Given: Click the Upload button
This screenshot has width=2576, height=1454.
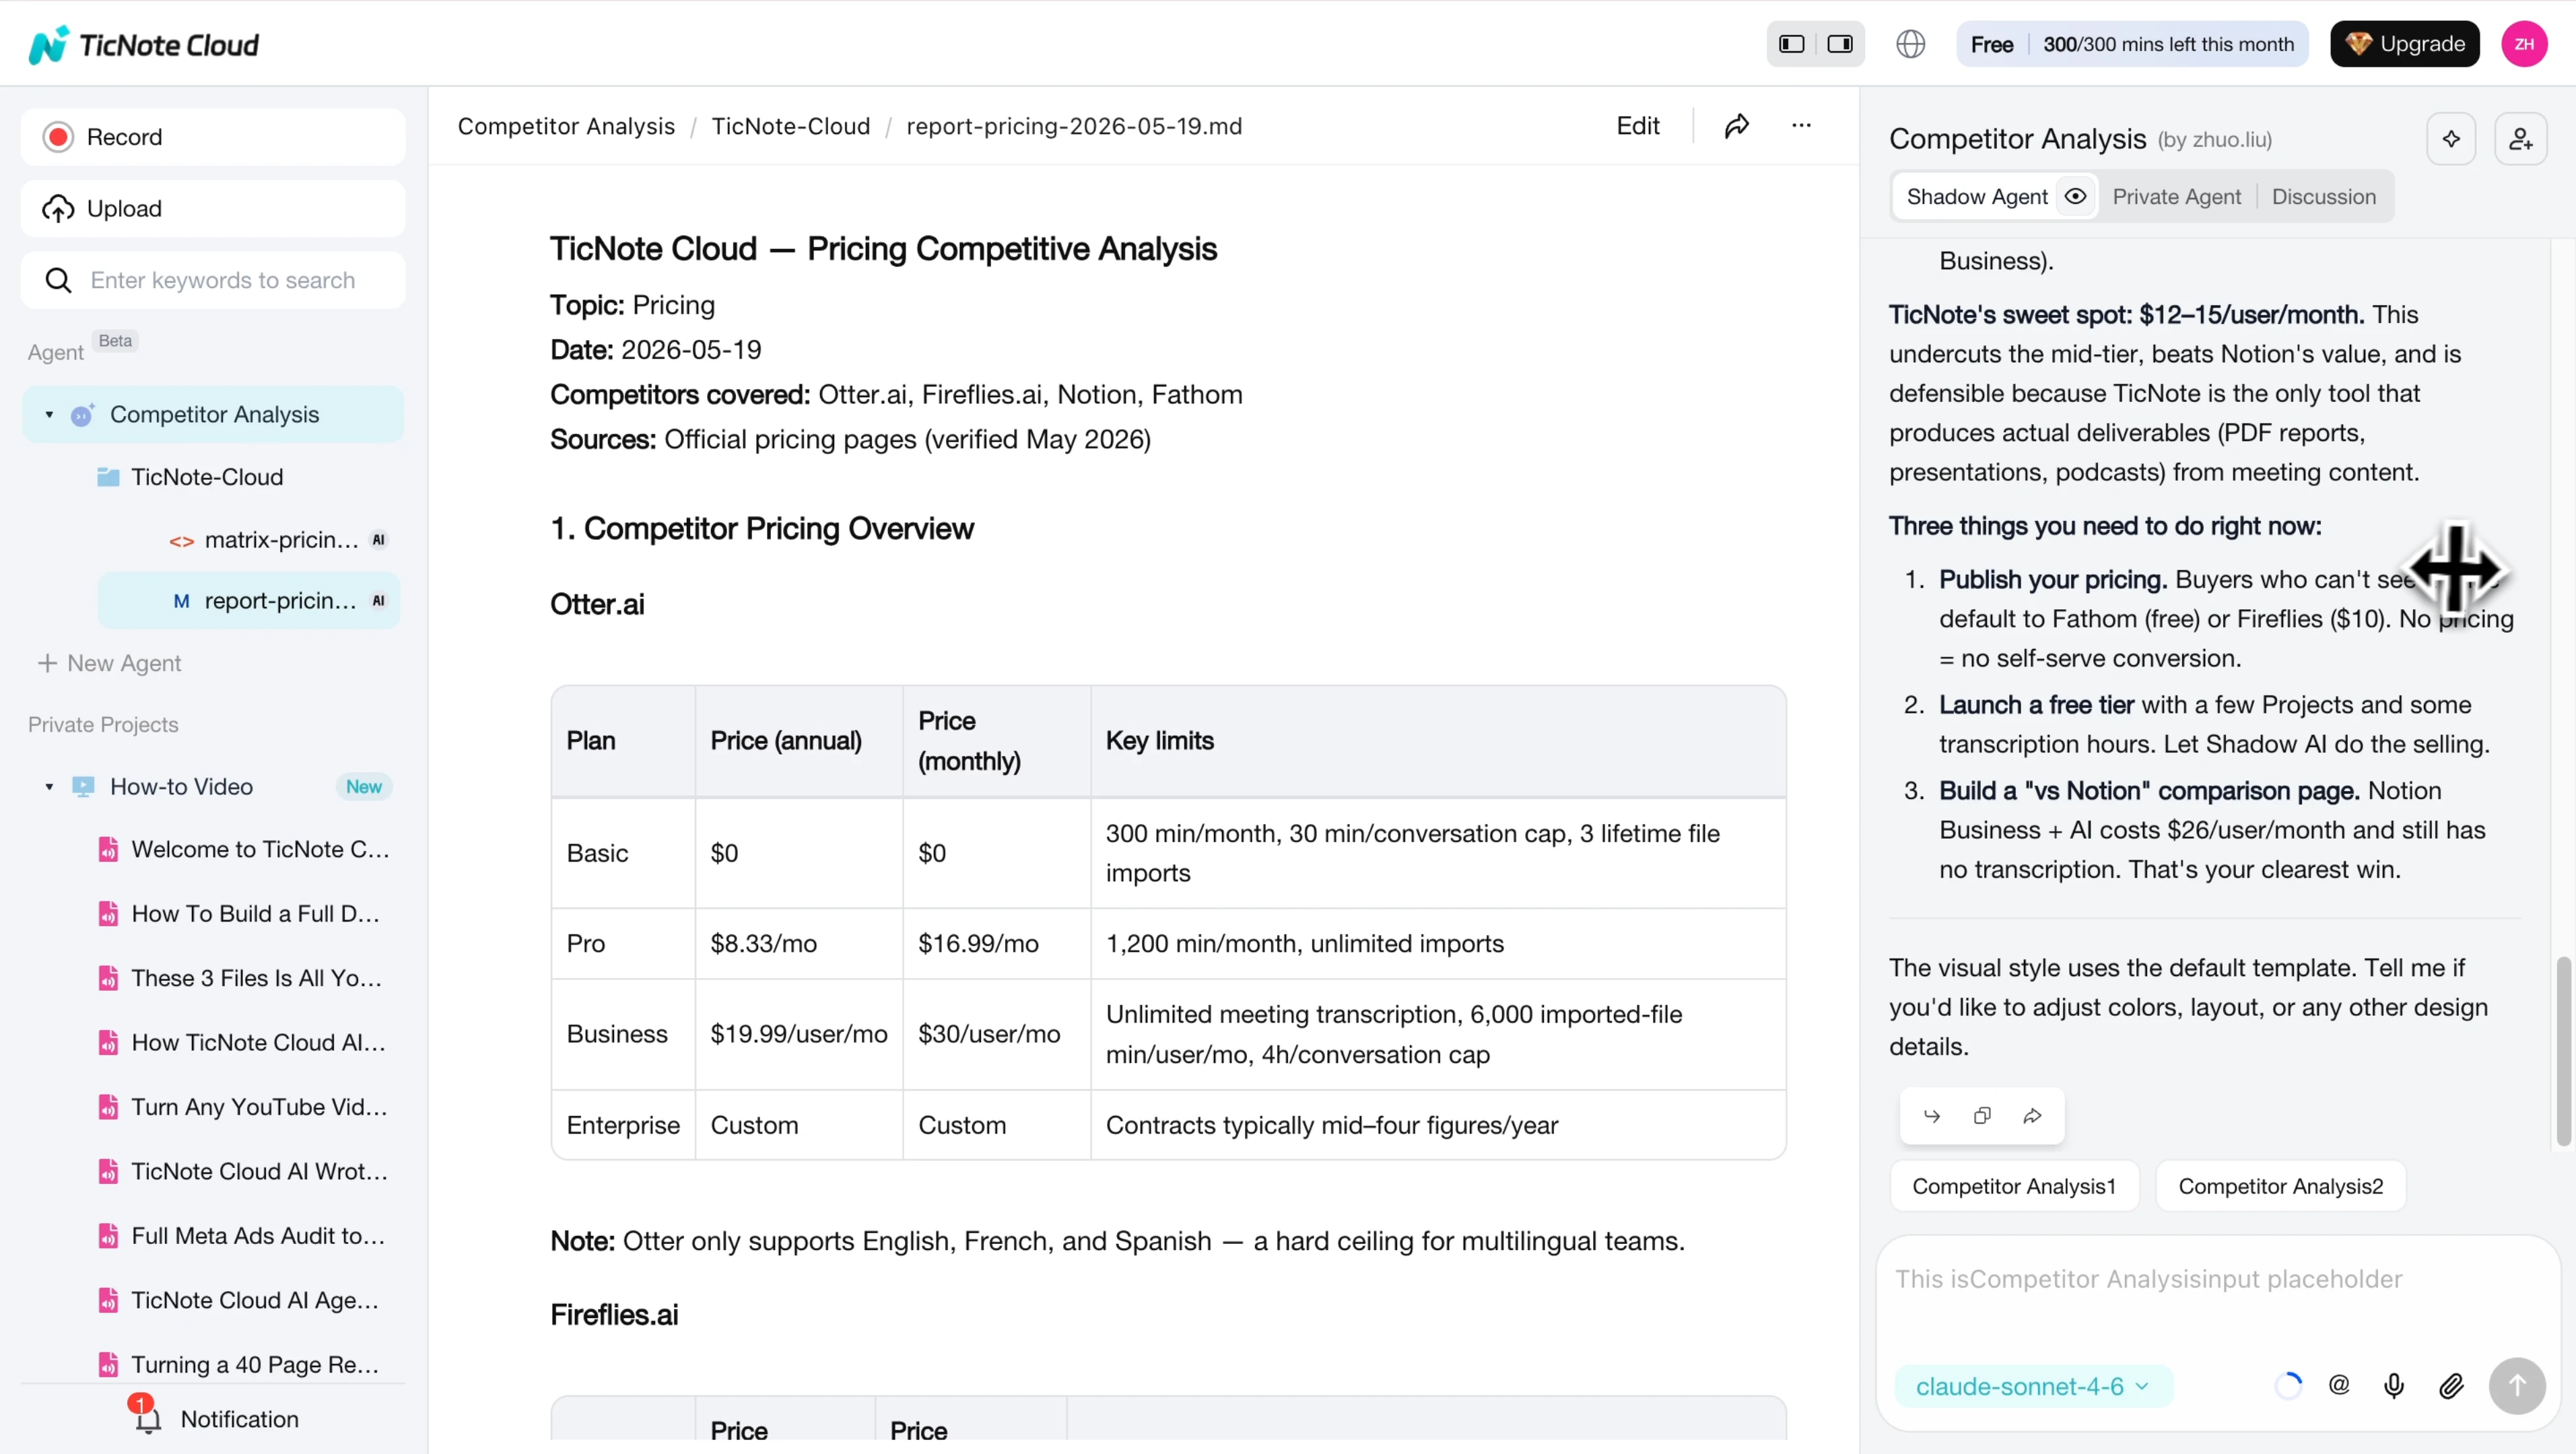Looking at the screenshot, I should point(213,208).
